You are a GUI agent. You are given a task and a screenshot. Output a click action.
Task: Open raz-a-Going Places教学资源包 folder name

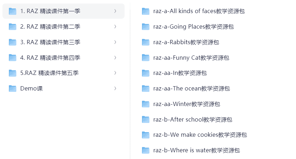pyautogui.click(x=193, y=26)
